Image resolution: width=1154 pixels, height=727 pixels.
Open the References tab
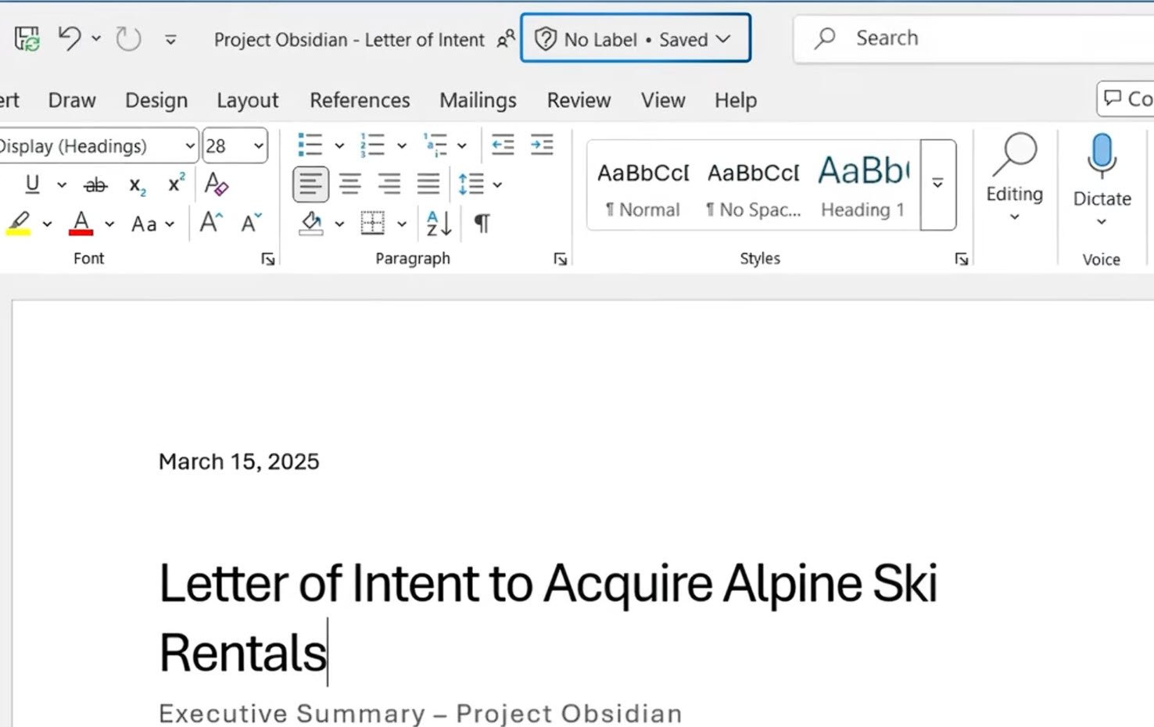(x=360, y=100)
